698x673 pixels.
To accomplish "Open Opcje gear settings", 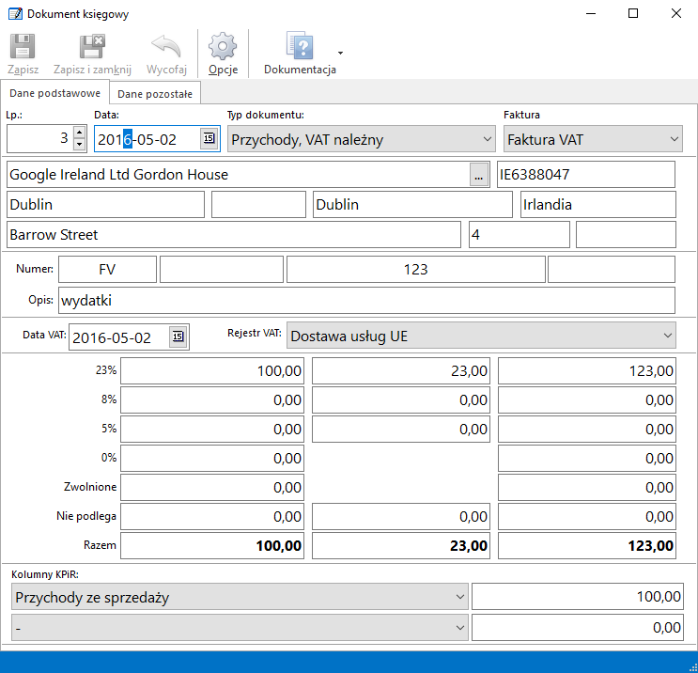I will [223, 48].
